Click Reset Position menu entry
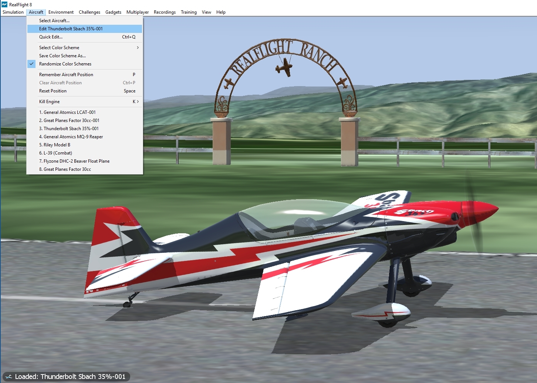The image size is (537, 383). (85, 91)
